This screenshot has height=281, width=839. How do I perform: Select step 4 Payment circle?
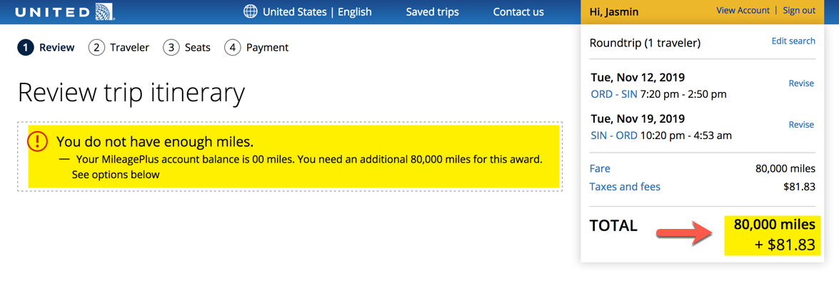(x=232, y=48)
